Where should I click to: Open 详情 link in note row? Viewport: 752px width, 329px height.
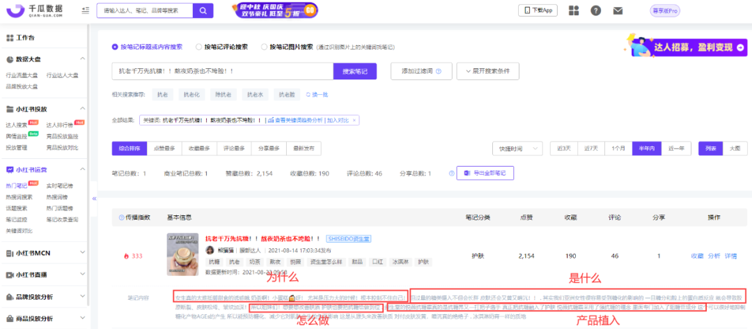[x=730, y=256]
